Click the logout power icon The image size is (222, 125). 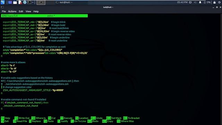click(x=220, y=2)
